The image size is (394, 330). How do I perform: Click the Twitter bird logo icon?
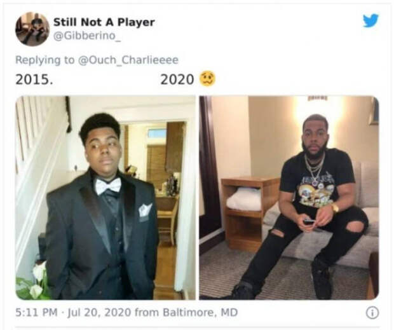point(370,20)
